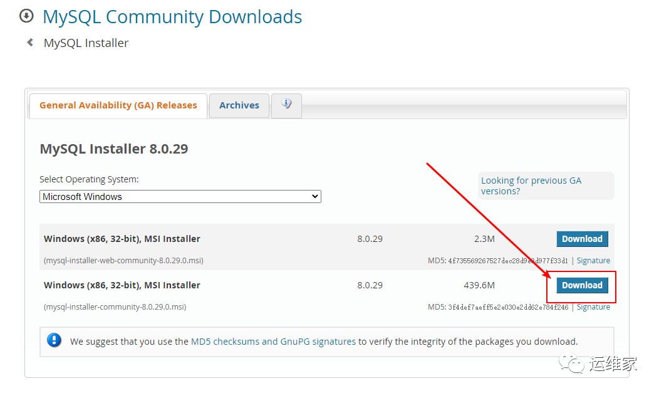Open the information icon tab
The height and width of the screenshot is (393, 659).
pos(286,105)
